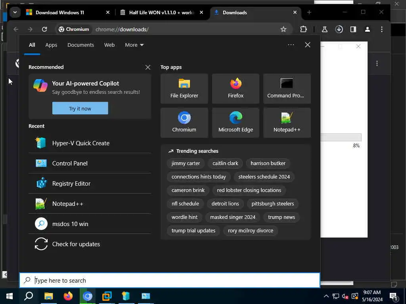This screenshot has height=304, width=406.
Task: Search trending topic caitlin clark
Action: pyautogui.click(x=225, y=163)
